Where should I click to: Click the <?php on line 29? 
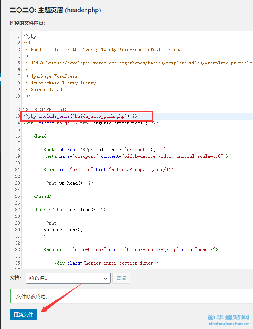coord(50,223)
